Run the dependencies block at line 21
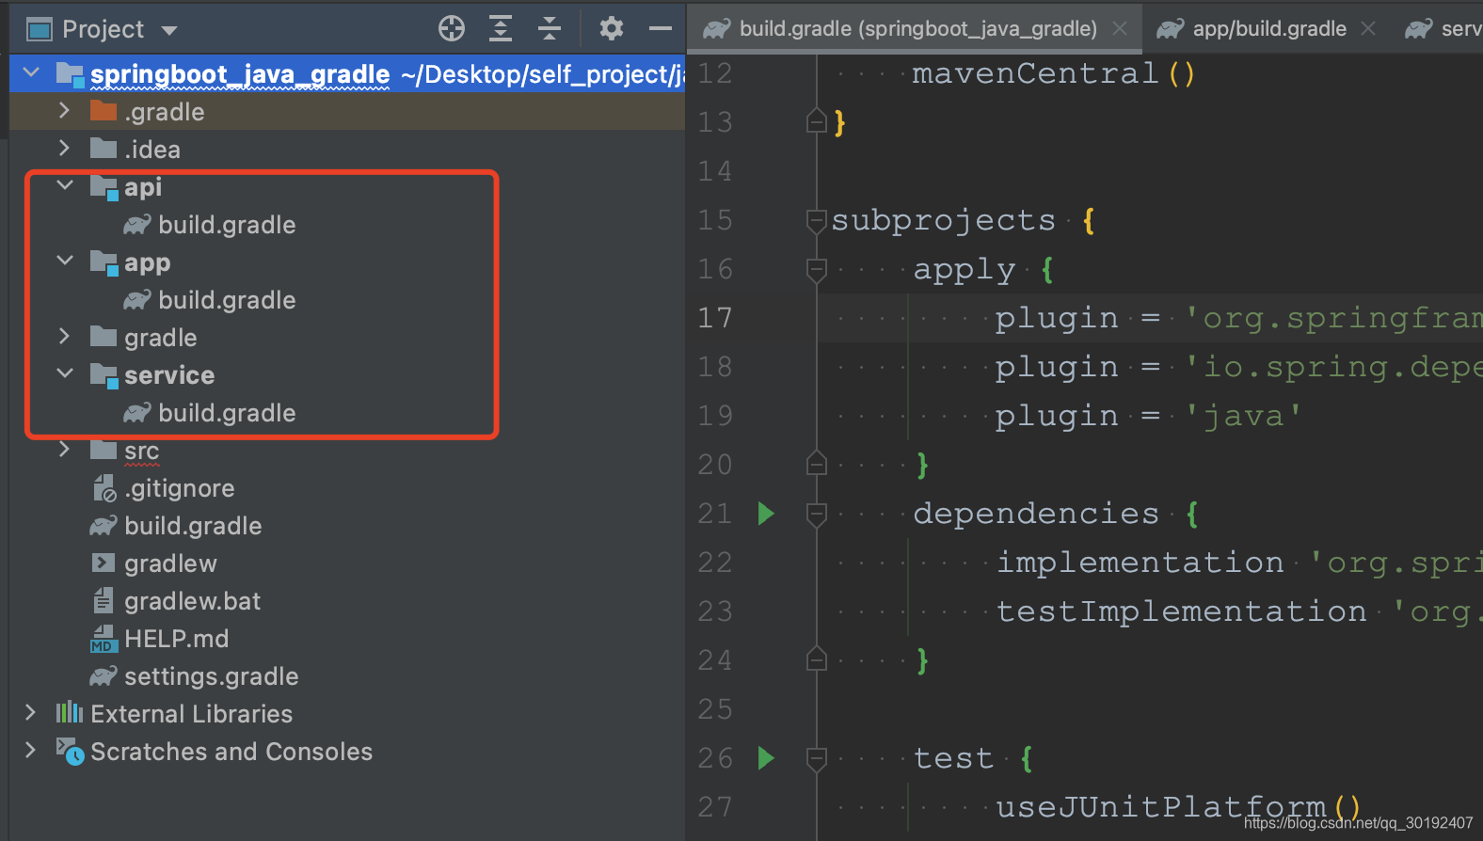 pyautogui.click(x=766, y=514)
